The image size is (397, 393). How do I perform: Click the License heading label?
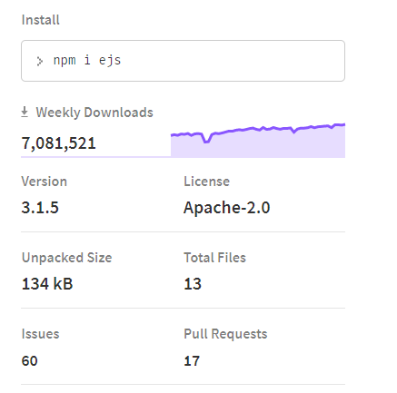(207, 182)
